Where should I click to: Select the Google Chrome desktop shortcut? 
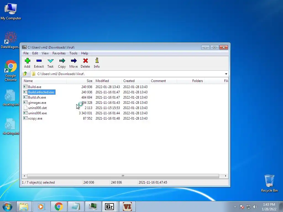(11, 71)
